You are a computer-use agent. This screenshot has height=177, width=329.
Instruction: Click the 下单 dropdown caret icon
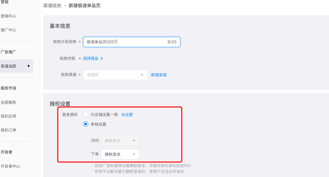(x=134, y=154)
